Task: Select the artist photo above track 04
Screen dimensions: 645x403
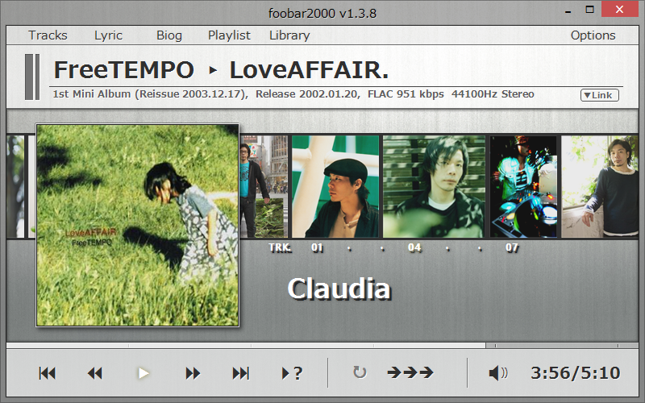Action: click(434, 187)
